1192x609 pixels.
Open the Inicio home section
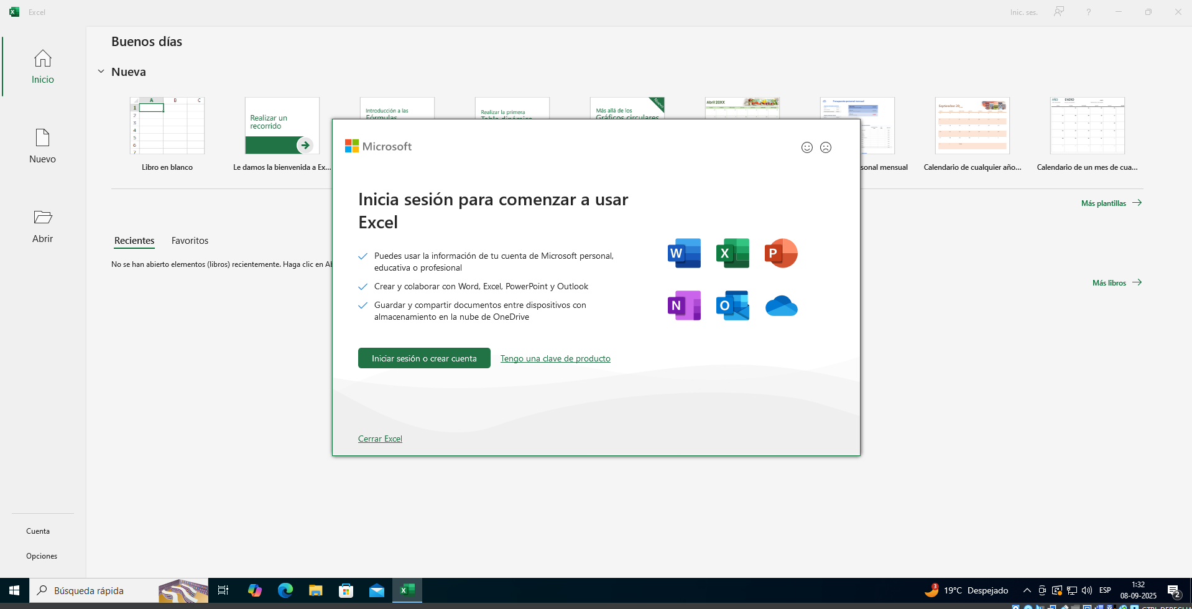click(x=43, y=67)
